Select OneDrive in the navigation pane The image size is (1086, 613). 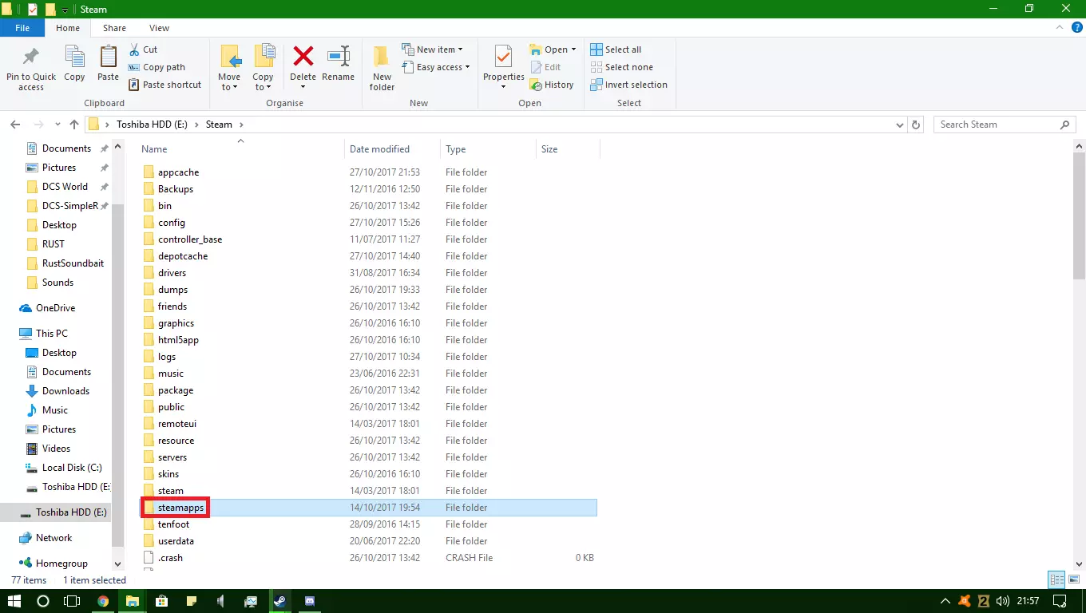55,308
